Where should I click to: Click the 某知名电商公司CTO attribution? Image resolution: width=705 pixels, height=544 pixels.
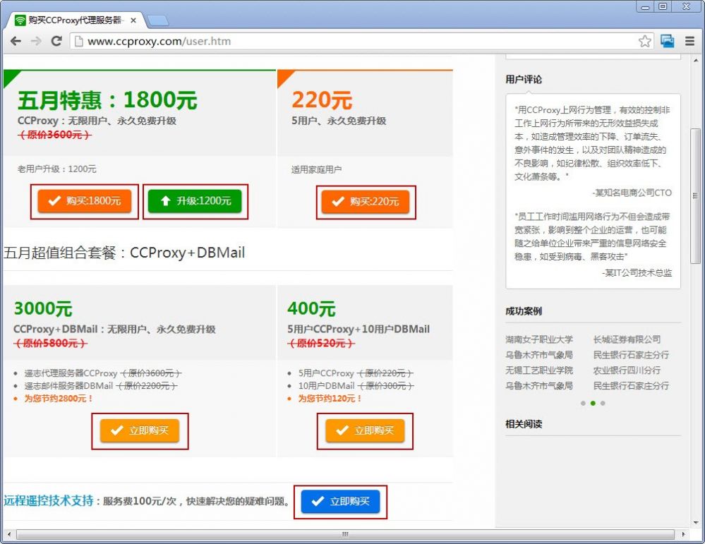click(x=632, y=193)
